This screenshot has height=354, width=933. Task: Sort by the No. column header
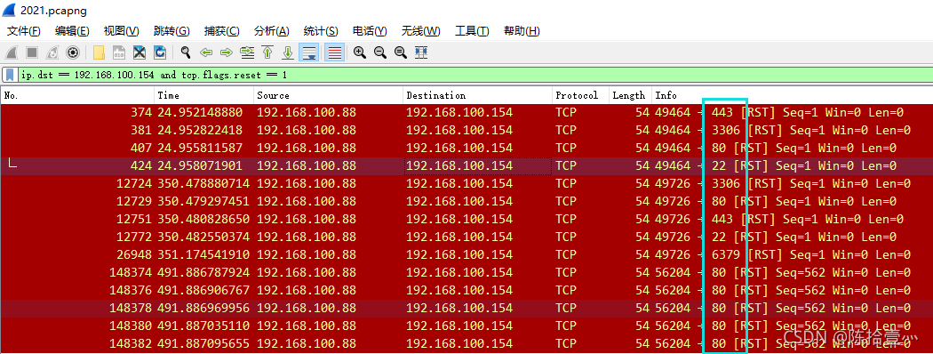77,95
